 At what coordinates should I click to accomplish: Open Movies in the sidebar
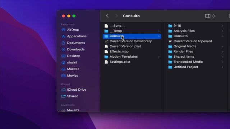point(70,76)
